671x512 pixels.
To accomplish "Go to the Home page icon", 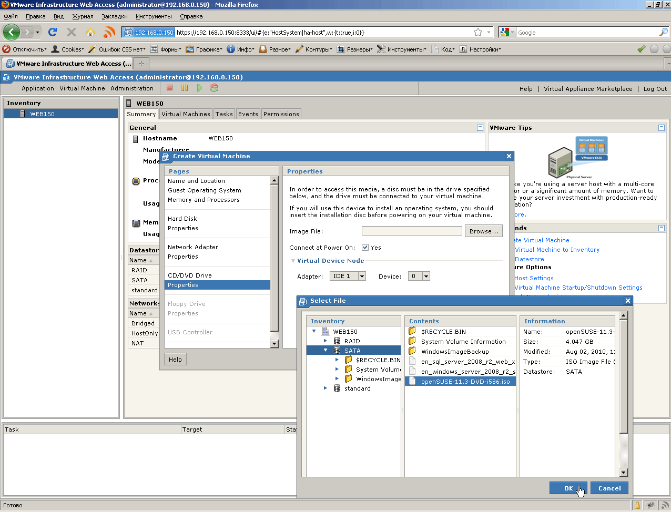I will click(x=90, y=32).
